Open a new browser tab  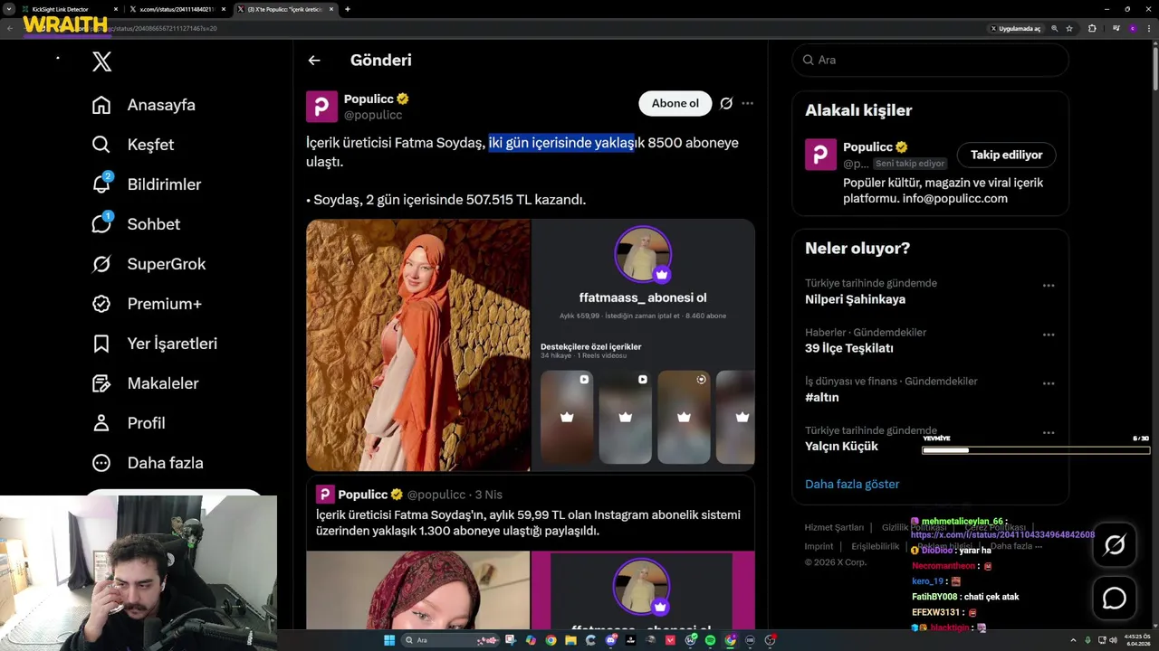click(348, 9)
